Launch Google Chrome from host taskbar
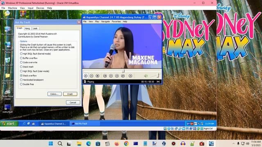This screenshot has width=262, height=147. (126, 143)
